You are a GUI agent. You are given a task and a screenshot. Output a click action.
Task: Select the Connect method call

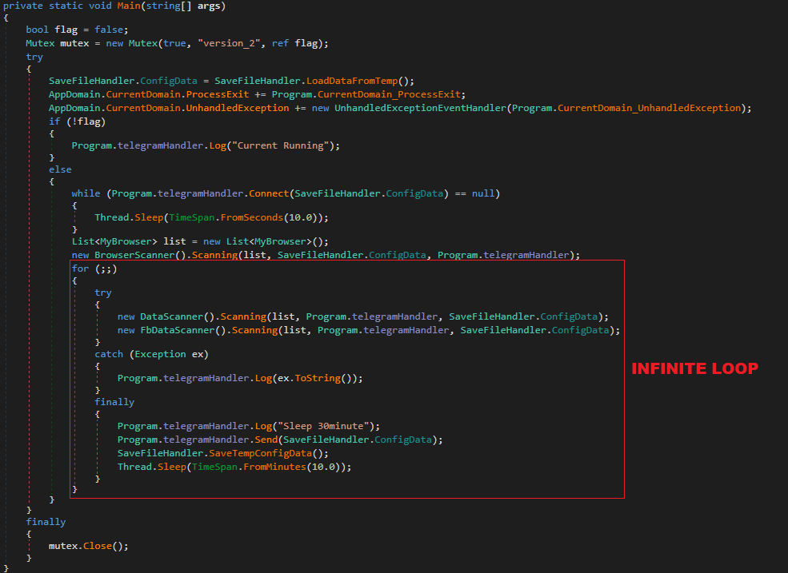(269, 193)
